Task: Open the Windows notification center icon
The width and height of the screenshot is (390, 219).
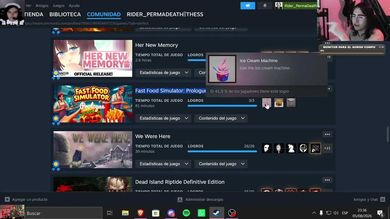Action: 380,213
